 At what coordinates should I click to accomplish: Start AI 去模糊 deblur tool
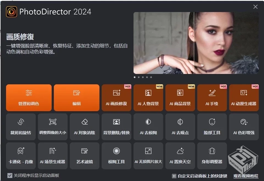tap(148, 127)
